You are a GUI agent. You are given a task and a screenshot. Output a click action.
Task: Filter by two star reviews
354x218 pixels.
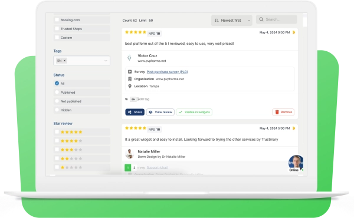point(57,158)
